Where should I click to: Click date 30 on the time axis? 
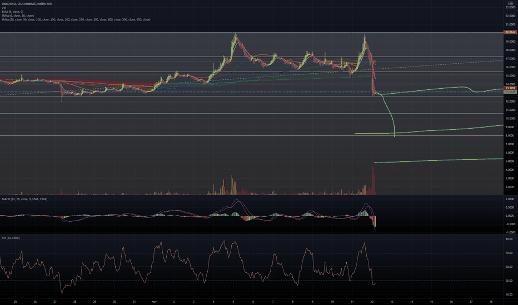click(x=114, y=302)
